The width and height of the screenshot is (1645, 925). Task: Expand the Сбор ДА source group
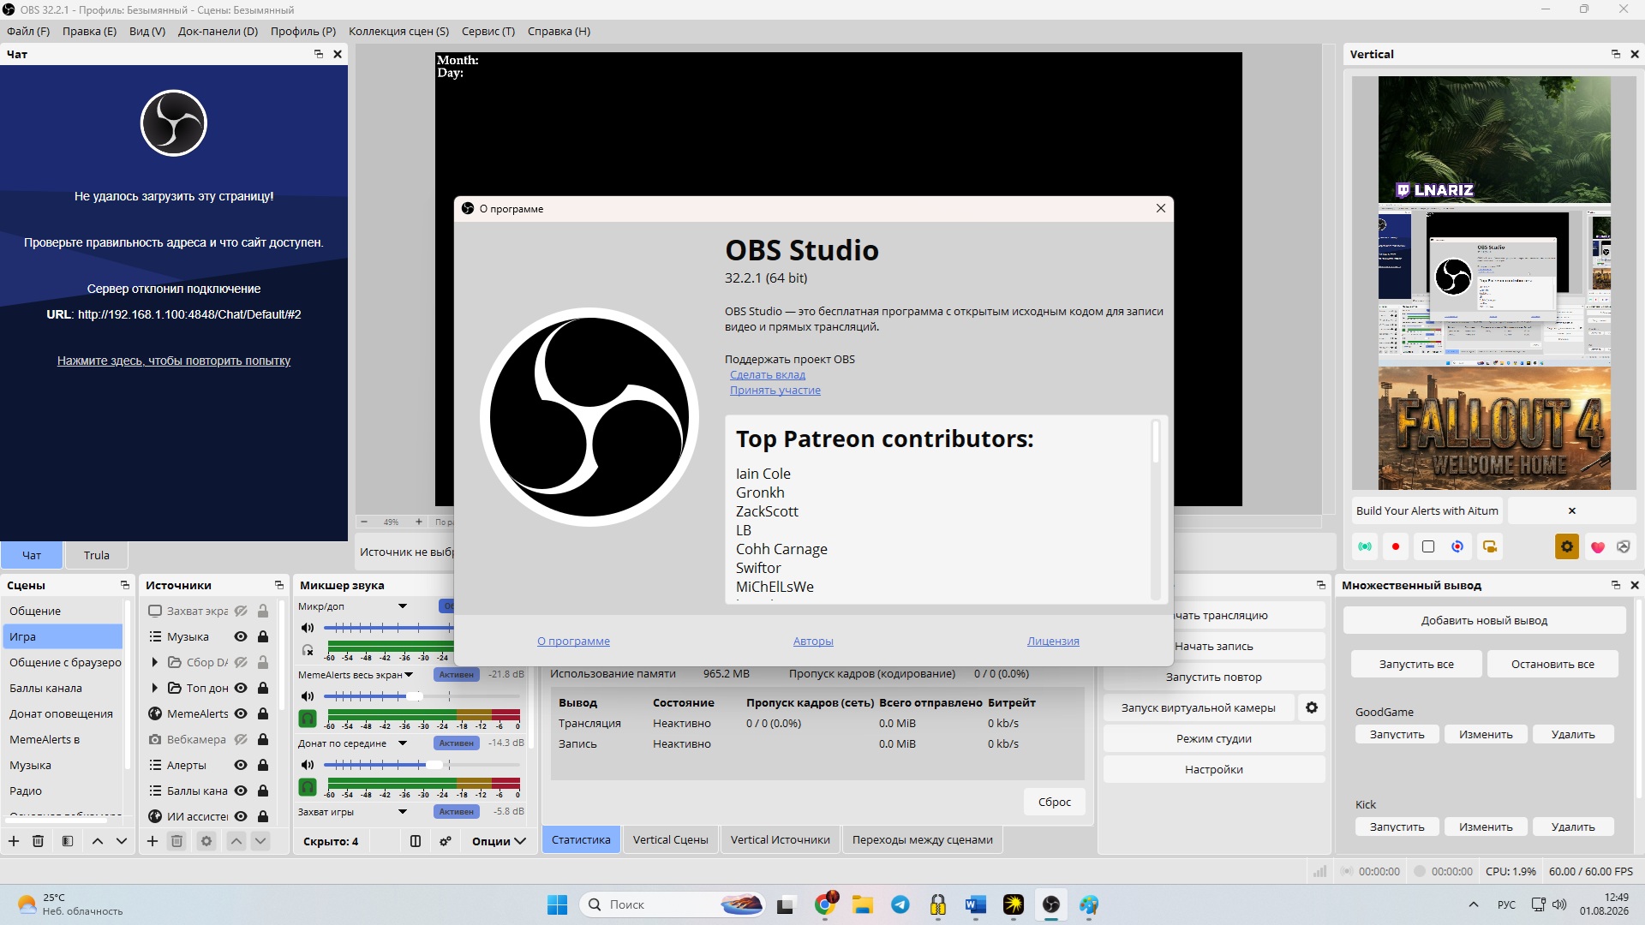[x=154, y=662]
